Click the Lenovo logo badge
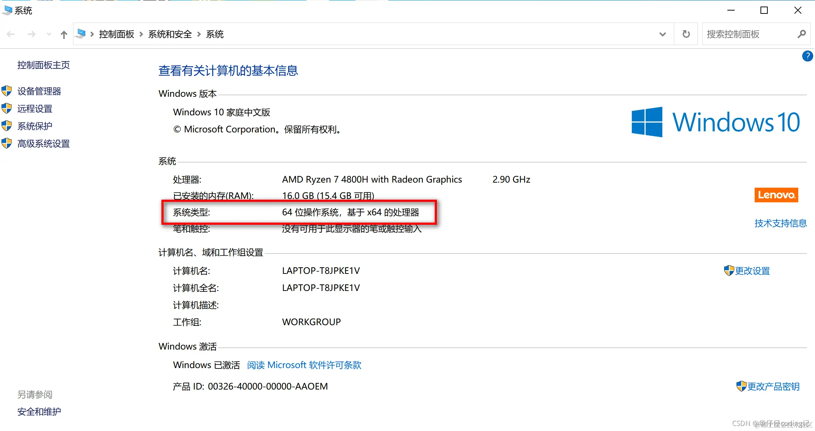815x431 pixels. pyautogui.click(x=776, y=195)
